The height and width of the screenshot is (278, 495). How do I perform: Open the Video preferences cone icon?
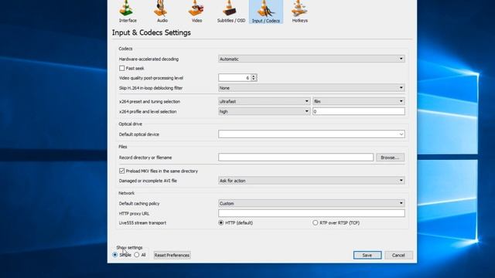coord(196,12)
